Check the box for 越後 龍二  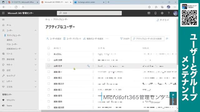click(x=49, y=90)
